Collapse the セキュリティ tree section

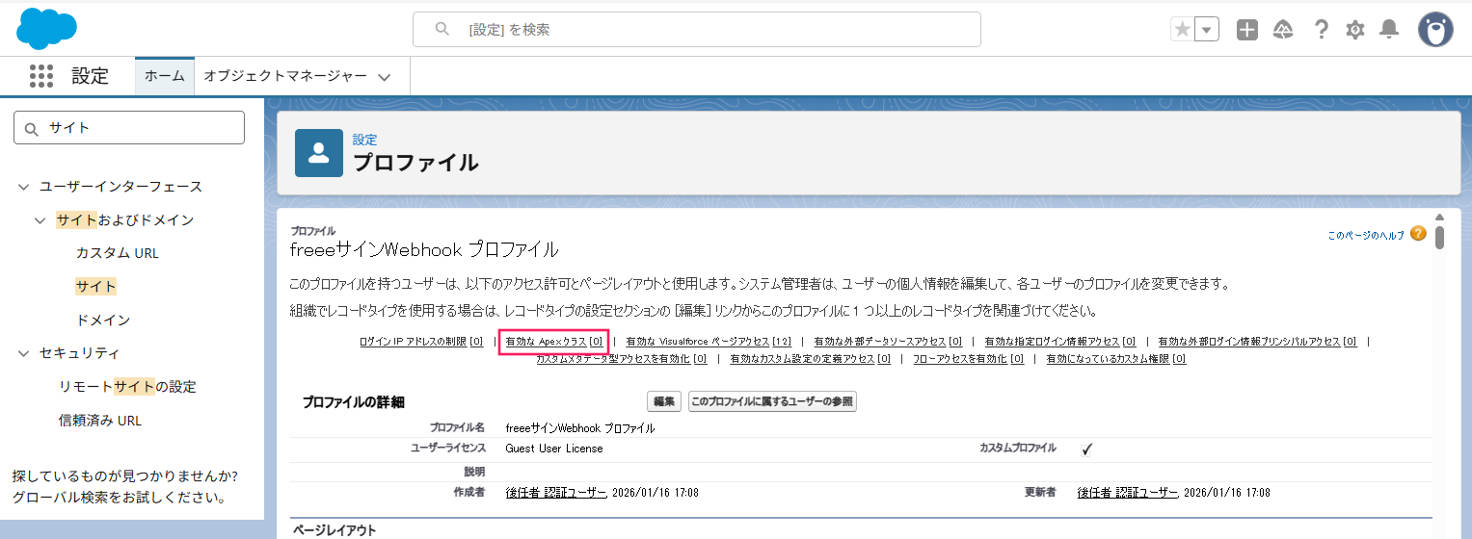[24, 353]
